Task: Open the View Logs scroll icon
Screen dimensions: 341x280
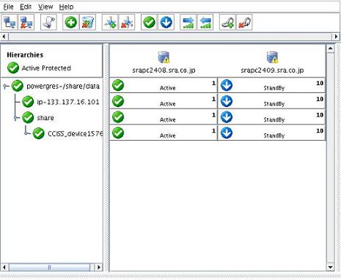Action: pos(48,22)
